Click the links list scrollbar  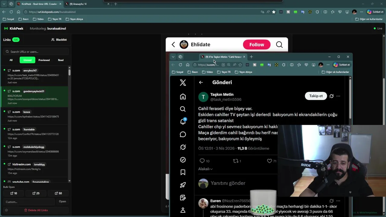tap(69, 72)
